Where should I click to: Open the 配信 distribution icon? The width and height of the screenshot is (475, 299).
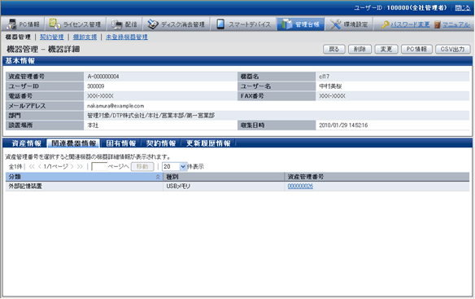click(116, 24)
